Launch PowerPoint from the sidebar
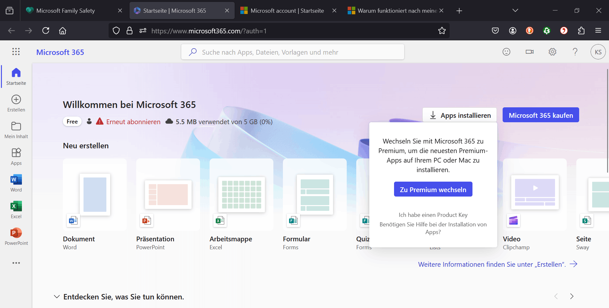 pyautogui.click(x=16, y=237)
